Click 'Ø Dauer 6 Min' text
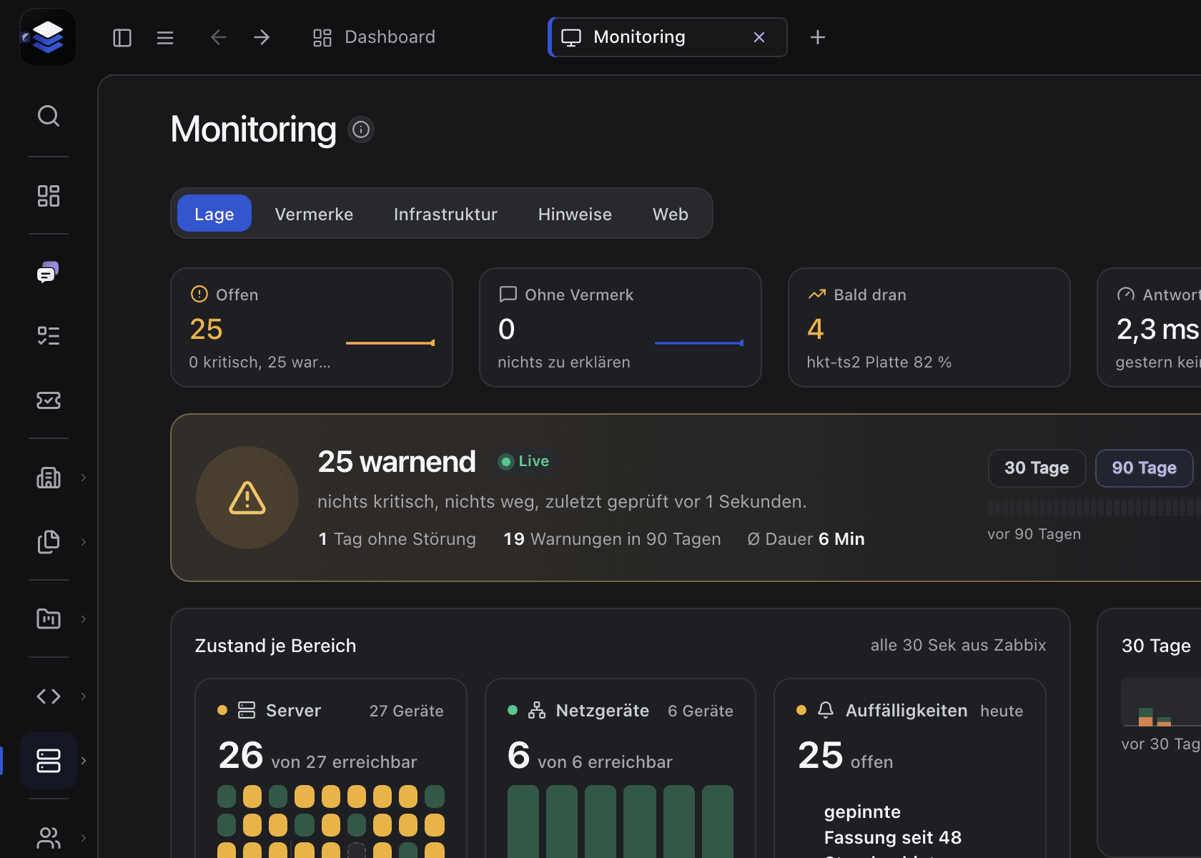Viewport: 1201px width, 858px height. 806,539
